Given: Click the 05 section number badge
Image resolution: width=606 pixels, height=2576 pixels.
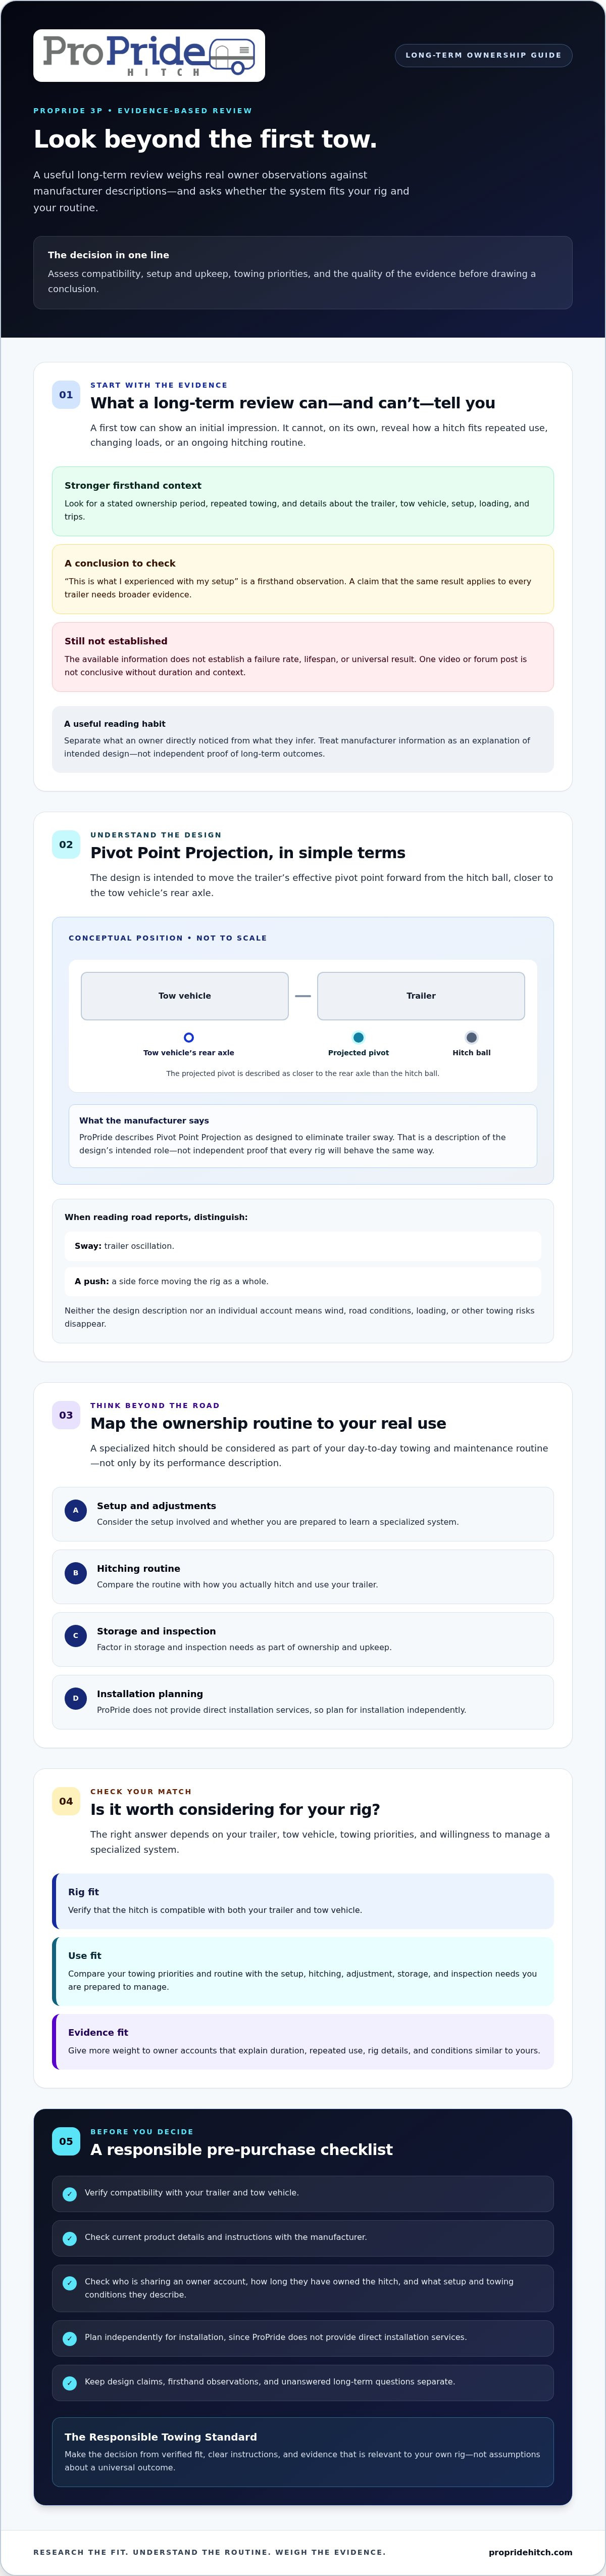Looking at the screenshot, I should 66,2141.
